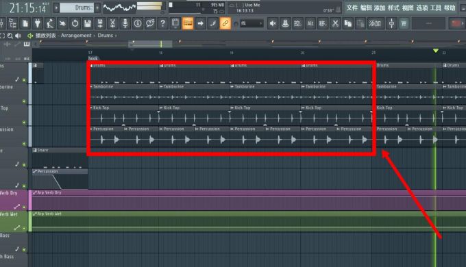Toggle the Tamborine track green mute light
466x267 pixels.
pos(24,101)
